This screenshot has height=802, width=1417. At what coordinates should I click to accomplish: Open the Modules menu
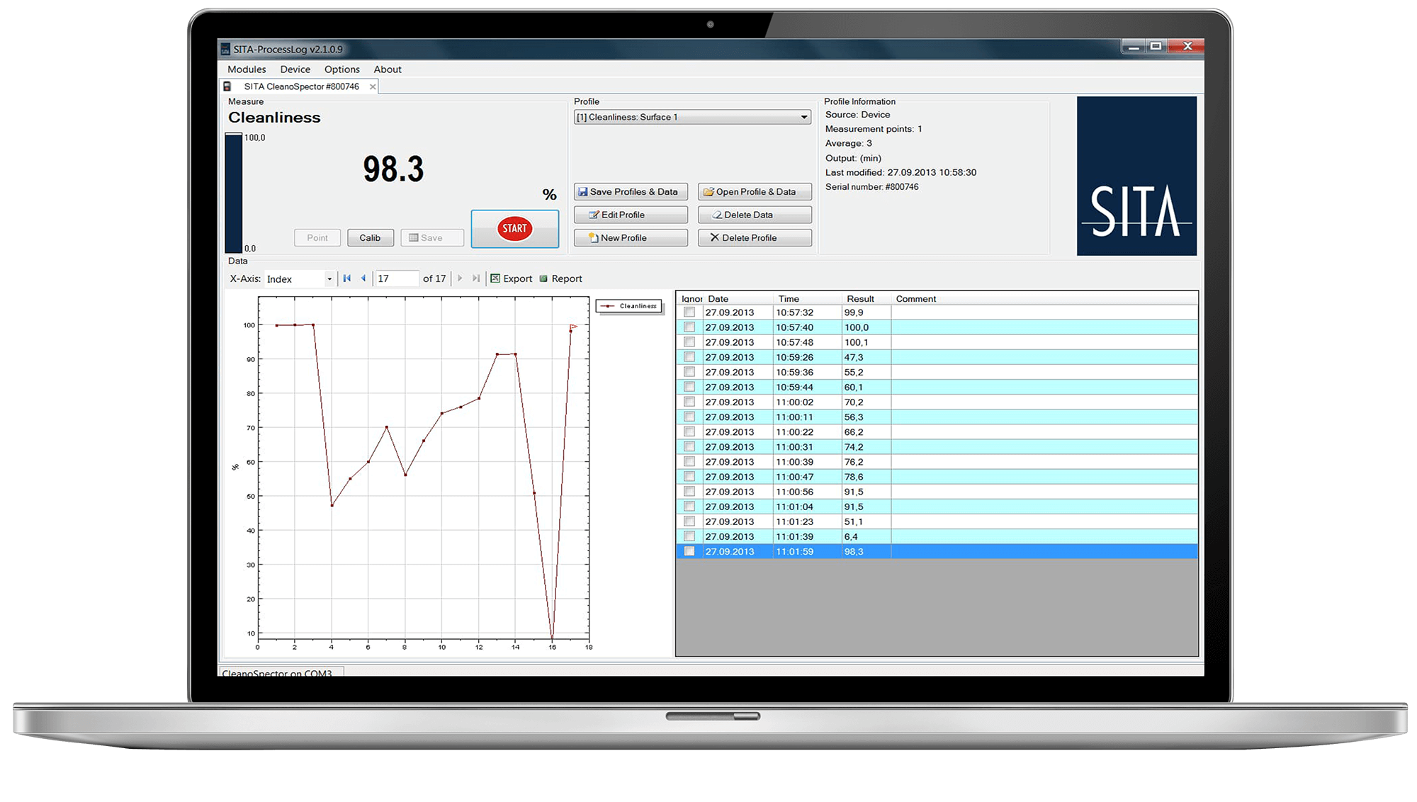coord(247,69)
